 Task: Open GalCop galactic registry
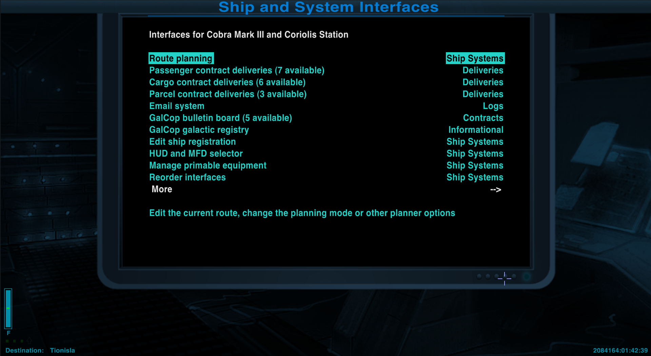tap(199, 130)
